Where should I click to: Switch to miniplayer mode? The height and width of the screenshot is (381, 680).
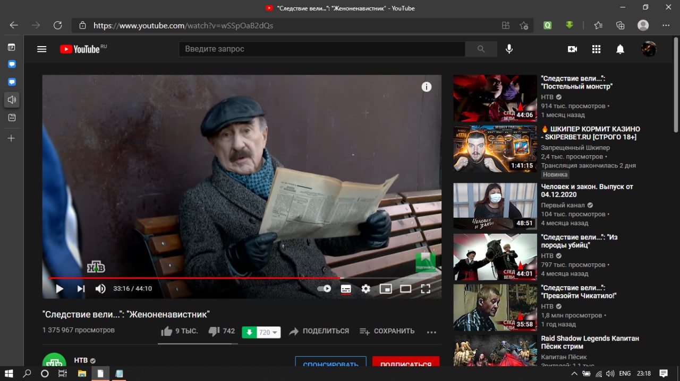(386, 289)
